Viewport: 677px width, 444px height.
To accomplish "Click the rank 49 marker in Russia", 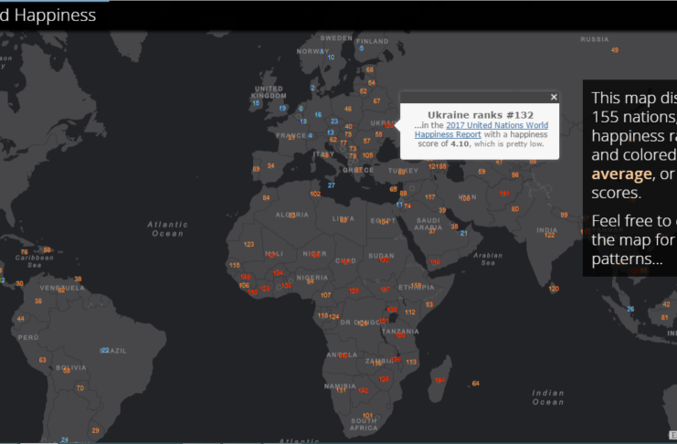I will tap(615, 49).
